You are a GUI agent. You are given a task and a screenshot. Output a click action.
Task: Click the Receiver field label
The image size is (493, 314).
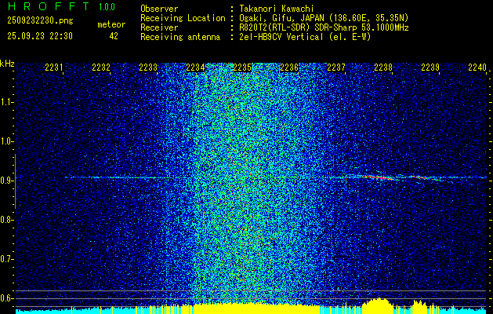pos(159,27)
